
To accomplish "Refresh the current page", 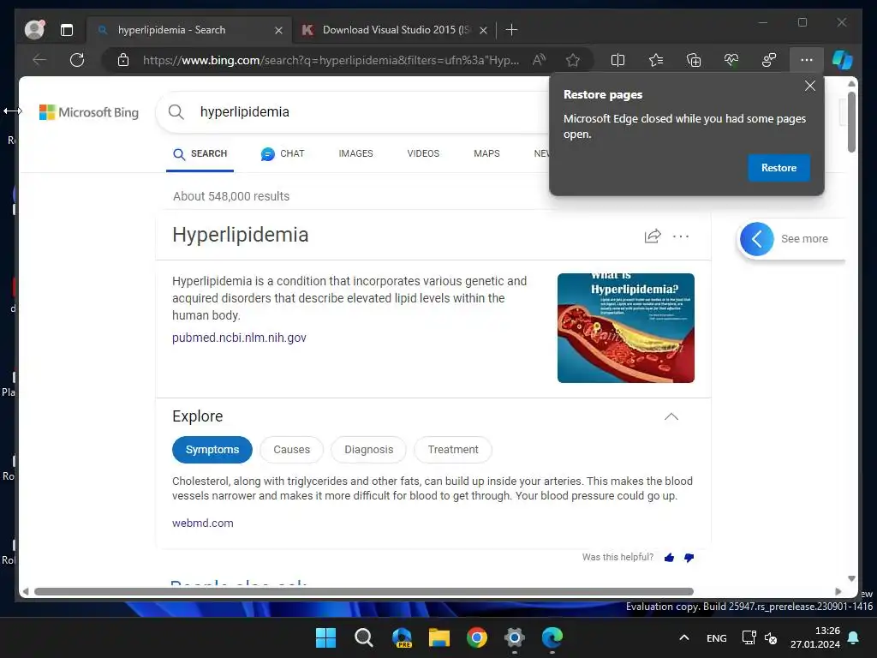I will [77, 60].
